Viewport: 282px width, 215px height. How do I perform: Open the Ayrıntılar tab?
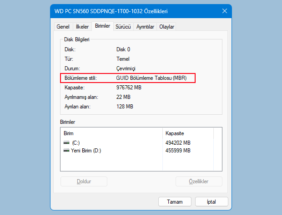click(x=145, y=27)
